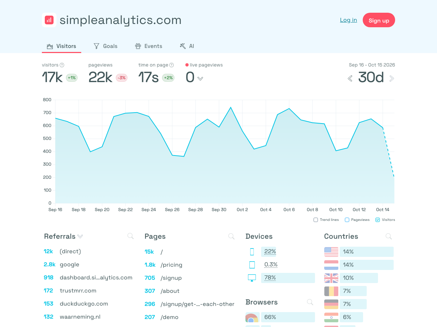Screen dimensions: 437x327
Task: Click the visitors +1% change badge
Action: point(72,78)
